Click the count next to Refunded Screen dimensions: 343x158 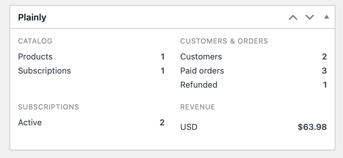(x=325, y=85)
